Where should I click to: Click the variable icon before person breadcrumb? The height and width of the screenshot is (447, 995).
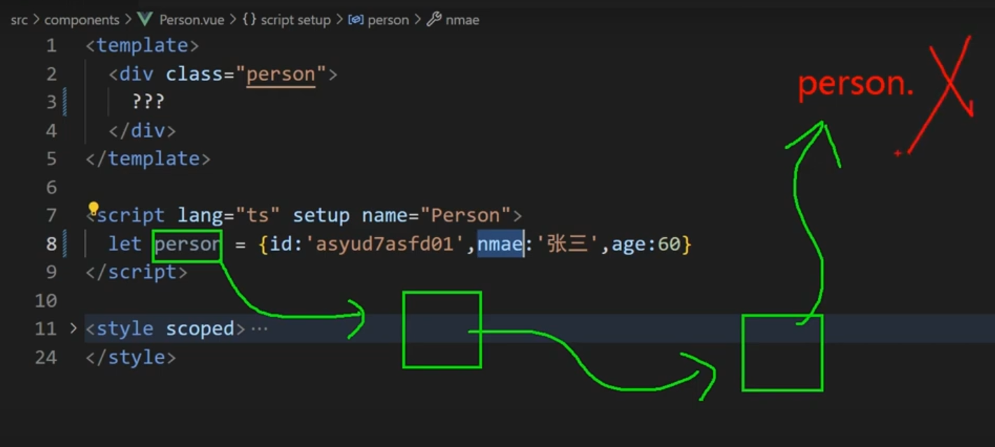tap(355, 20)
